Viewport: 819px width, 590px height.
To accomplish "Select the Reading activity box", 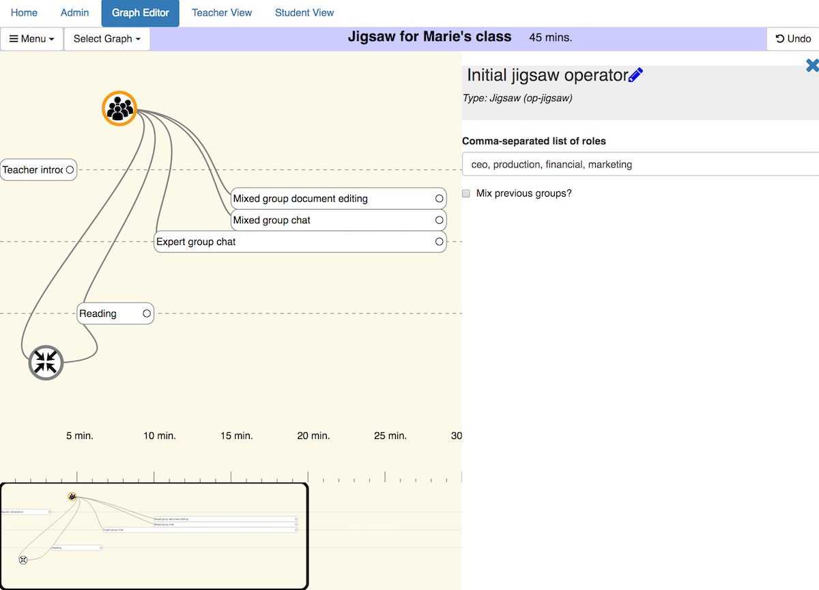I will pos(115,313).
